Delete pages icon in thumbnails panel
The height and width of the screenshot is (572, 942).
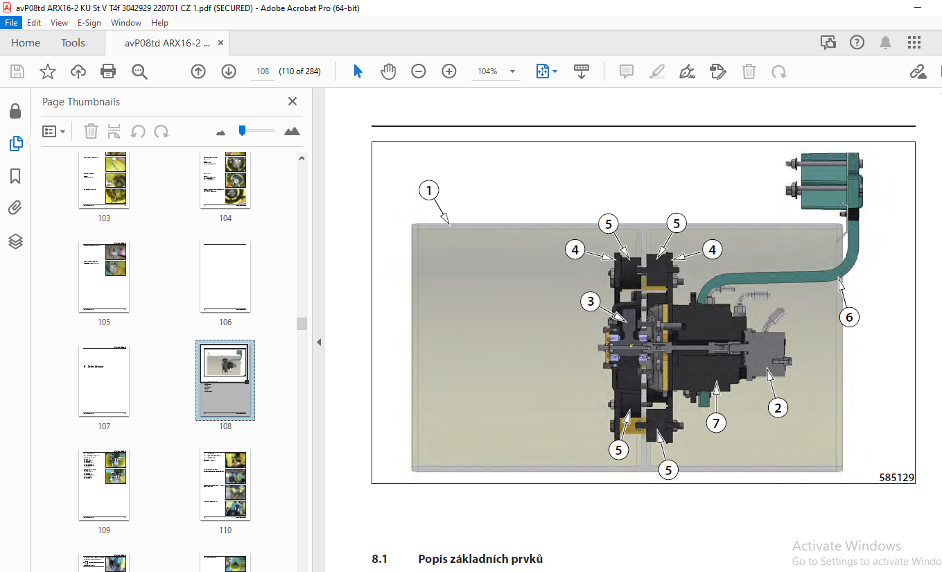[91, 131]
